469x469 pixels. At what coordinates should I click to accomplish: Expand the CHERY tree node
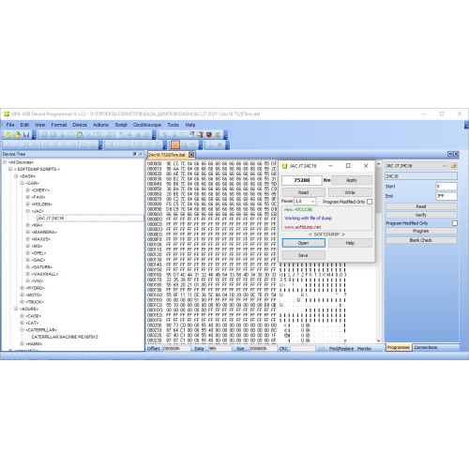tap(28, 190)
